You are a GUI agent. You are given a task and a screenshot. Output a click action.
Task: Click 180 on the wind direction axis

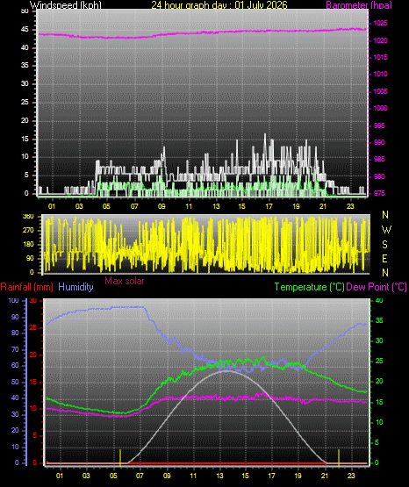point(28,245)
